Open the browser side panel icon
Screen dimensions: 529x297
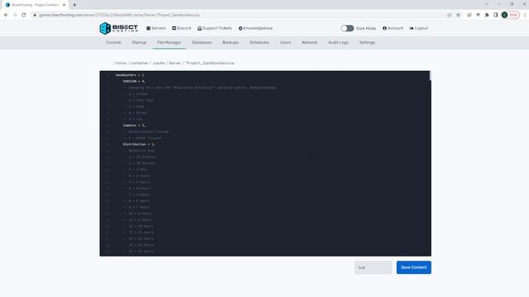click(x=496, y=15)
